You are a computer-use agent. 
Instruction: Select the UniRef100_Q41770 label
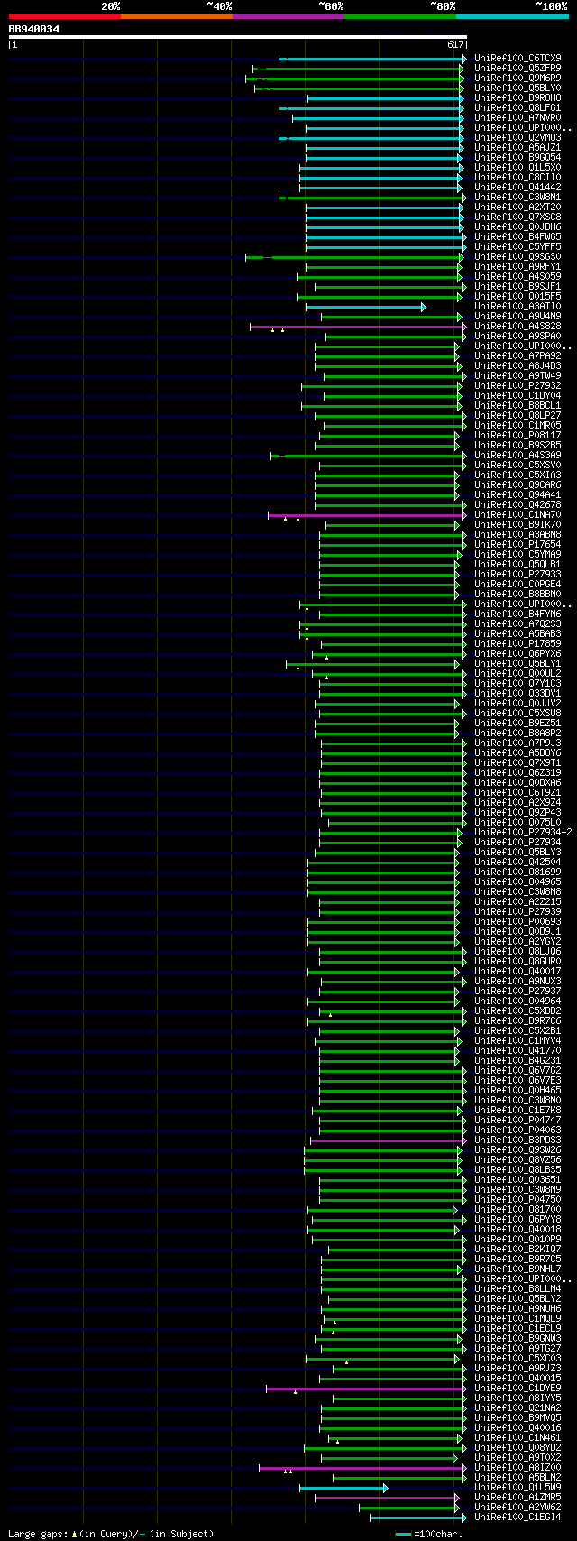pyautogui.click(x=517, y=1051)
